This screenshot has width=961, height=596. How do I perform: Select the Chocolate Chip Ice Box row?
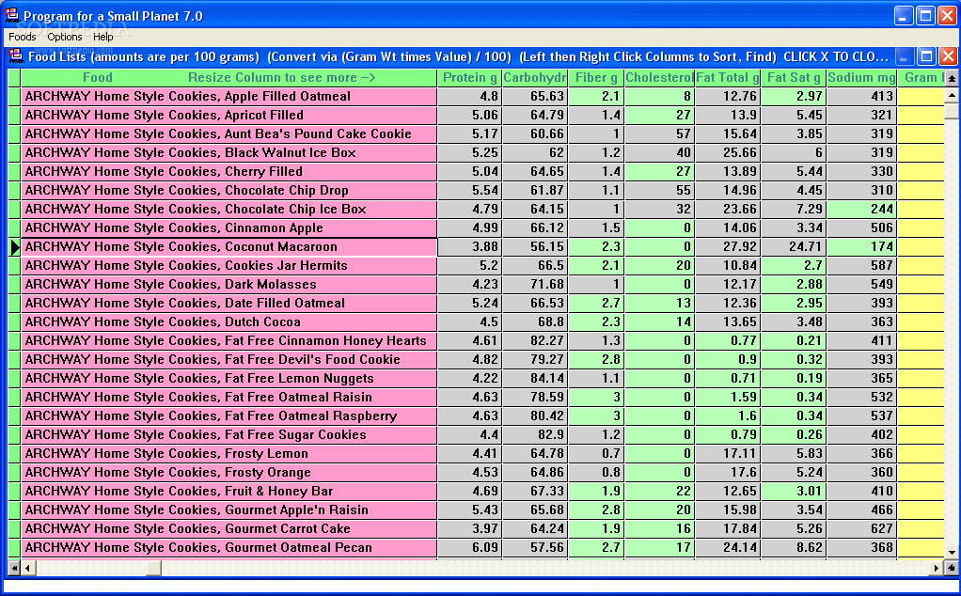coord(228,209)
